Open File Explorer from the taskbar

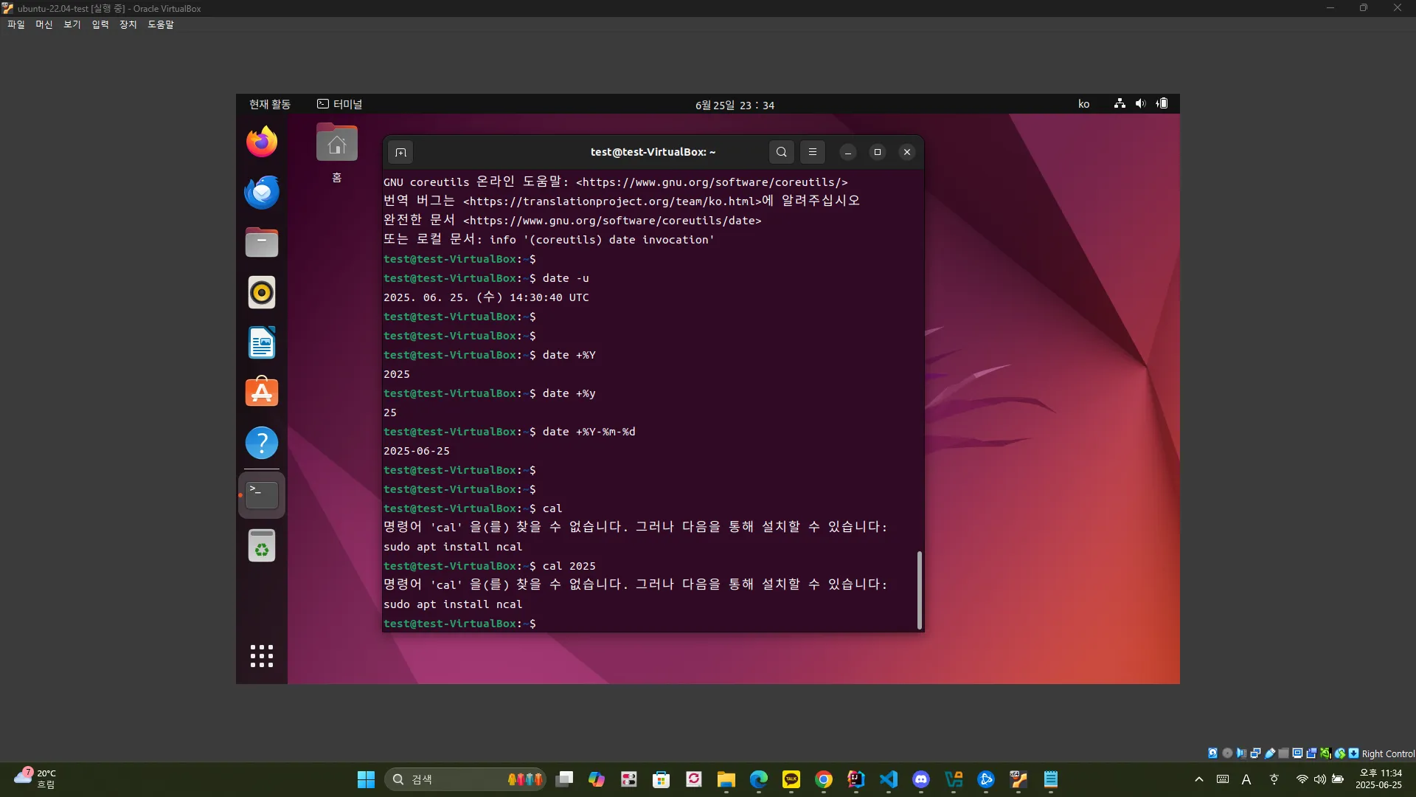click(x=726, y=779)
